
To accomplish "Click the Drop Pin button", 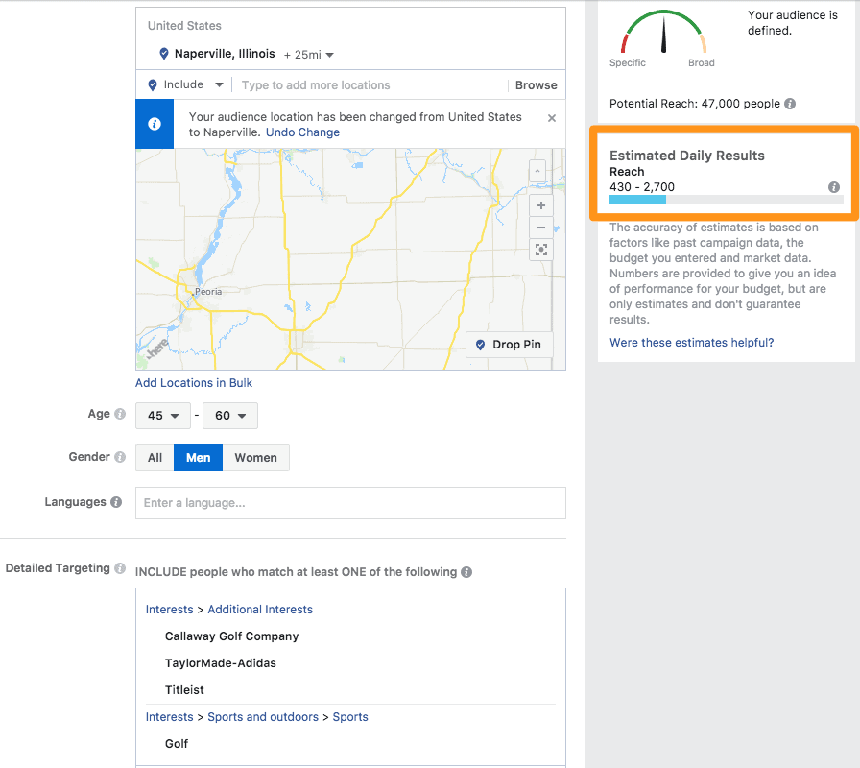I will coord(509,345).
